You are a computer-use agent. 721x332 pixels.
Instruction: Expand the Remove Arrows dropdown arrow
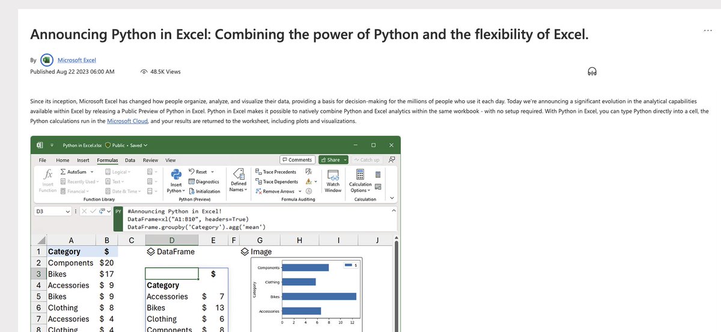pos(300,192)
